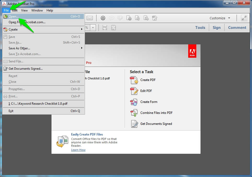Select the Fit Width zoom icon
Viewport: 252px width, 177px height.
(105, 27)
